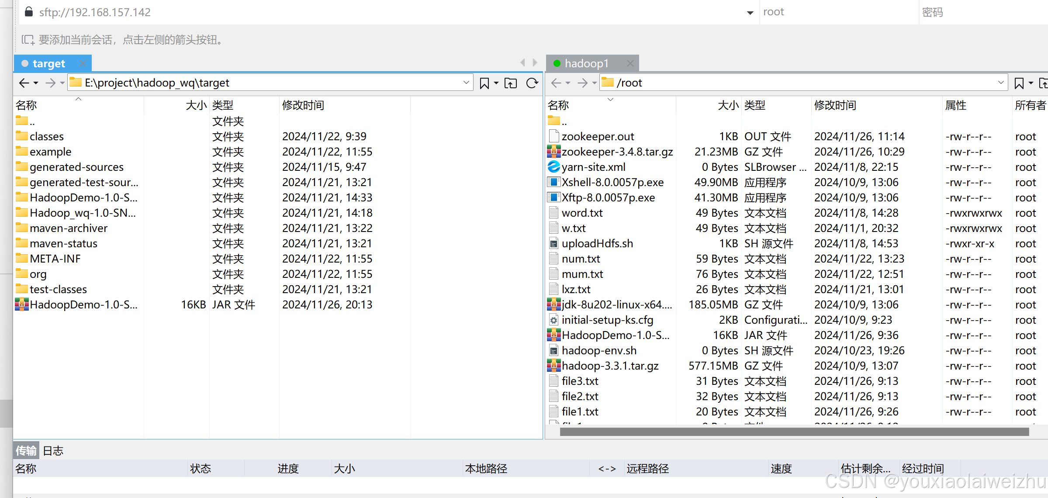Close the target tab
The width and height of the screenshot is (1048, 498).
[83, 64]
